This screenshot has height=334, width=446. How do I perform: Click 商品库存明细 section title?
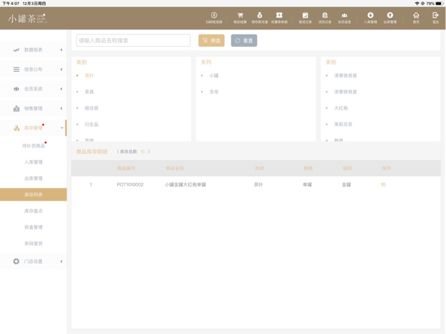coord(92,152)
